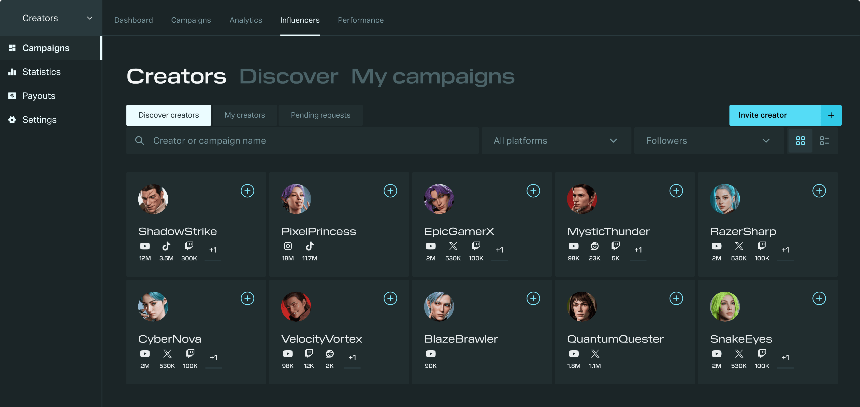Screen dimensions: 860x407
Task: Open the All platforms filter dropdown
Action: point(556,141)
